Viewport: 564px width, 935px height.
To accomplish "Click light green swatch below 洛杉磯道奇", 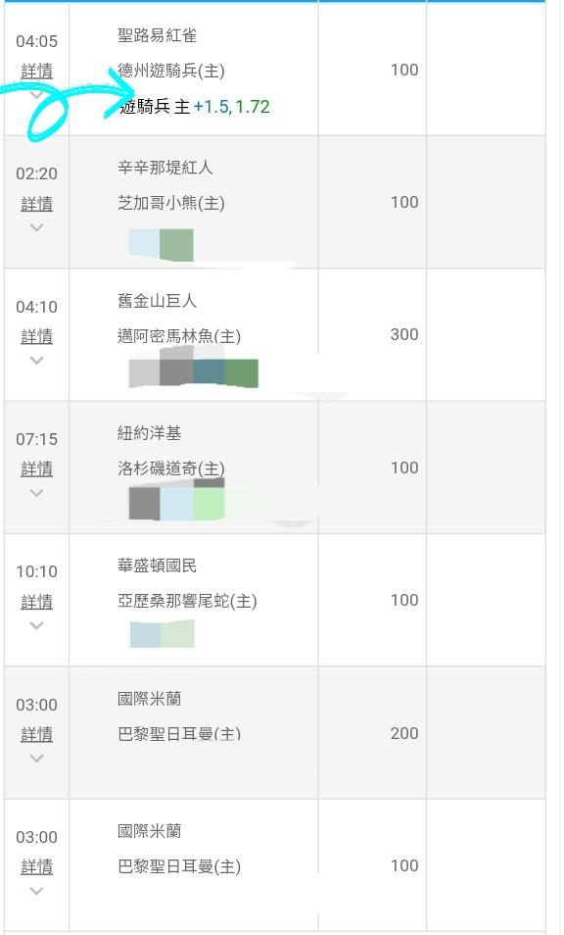I will point(209,504).
